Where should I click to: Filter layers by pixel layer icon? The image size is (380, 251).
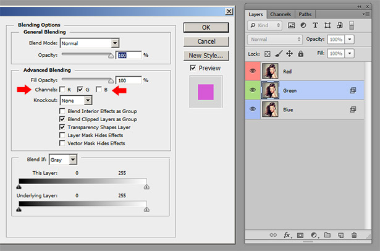pos(291,25)
